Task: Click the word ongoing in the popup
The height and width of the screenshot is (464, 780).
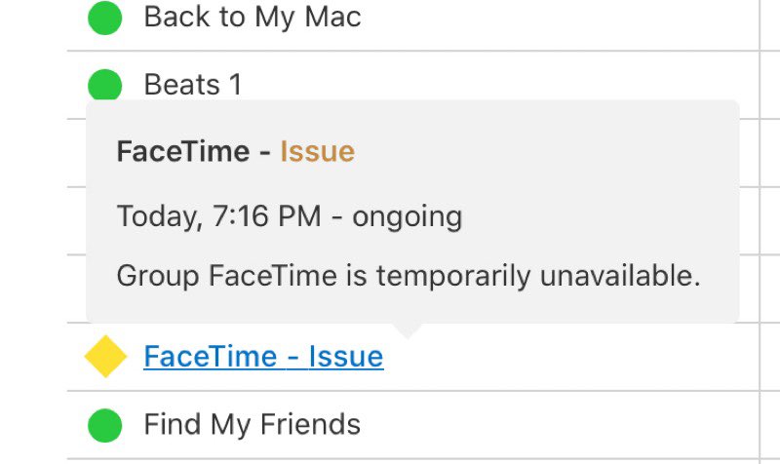Action: [408, 217]
